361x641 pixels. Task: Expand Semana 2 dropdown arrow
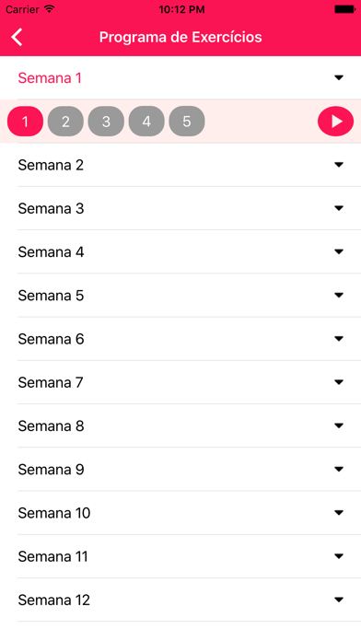(x=339, y=164)
